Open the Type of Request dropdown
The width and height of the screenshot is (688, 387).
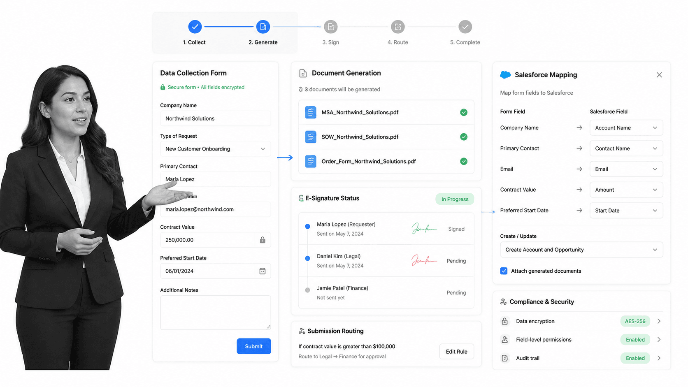[x=215, y=149]
